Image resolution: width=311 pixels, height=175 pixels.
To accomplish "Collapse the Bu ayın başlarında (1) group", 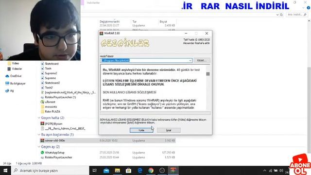I will tap(39, 135).
